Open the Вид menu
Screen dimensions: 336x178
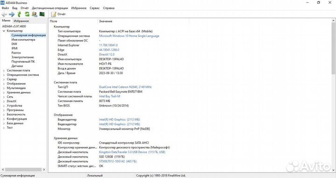coord(15,8)
